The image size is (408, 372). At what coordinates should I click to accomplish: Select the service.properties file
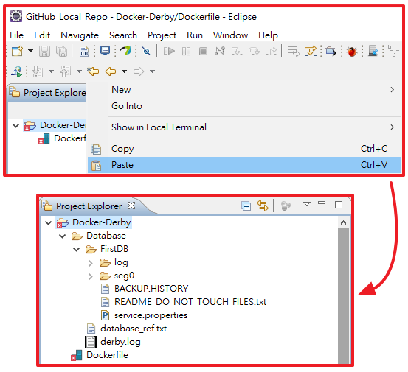(151, 315)
